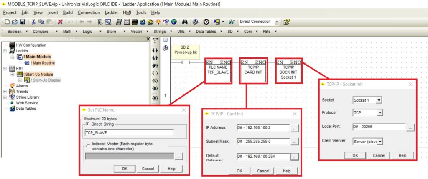Image resolution: width=428 pixels, height=179 pixels.
Task: Click the PLC NAME function block
Action: 219,71
